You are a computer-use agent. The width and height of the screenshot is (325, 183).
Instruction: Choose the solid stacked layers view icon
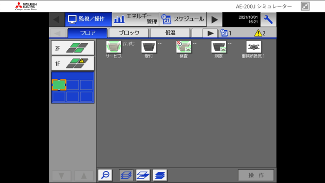point(160,175)
